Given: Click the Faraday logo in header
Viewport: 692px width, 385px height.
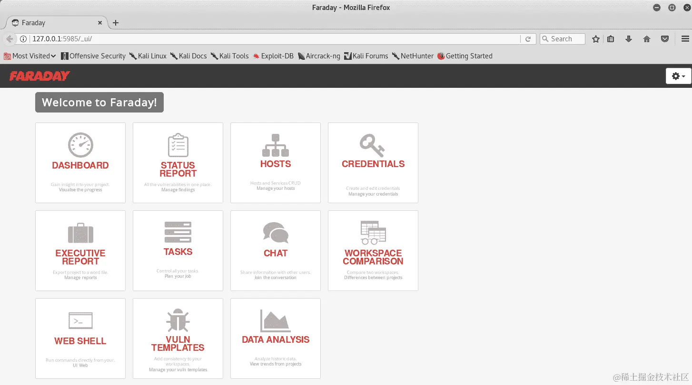Looking at the screenshot, I should (40, 76).
